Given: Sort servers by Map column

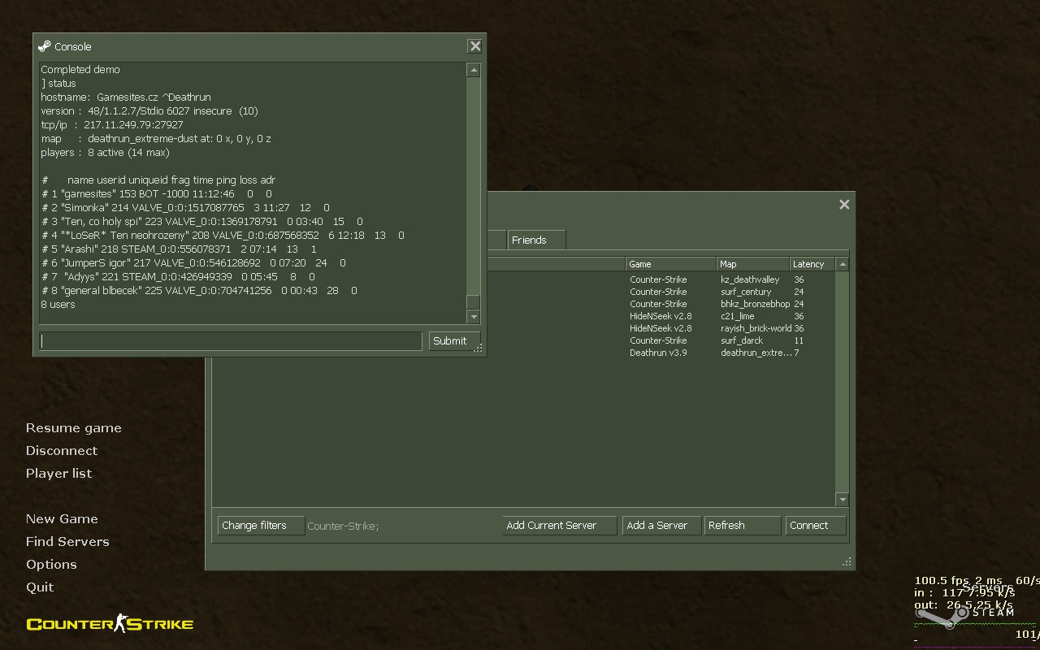Looking at the screenshot, I should [753, 264].
